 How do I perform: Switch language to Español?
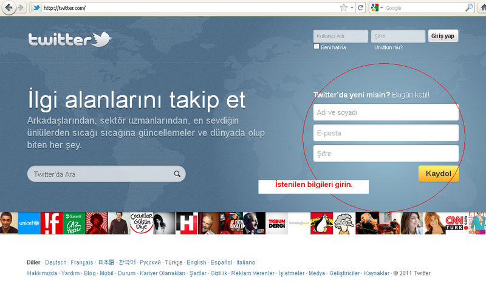click(221, 262)
